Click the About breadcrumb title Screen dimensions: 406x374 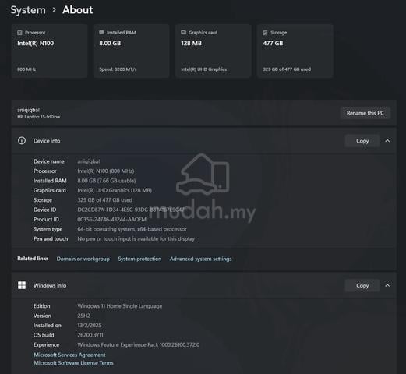pyautogui.click(x=77, y=10)
